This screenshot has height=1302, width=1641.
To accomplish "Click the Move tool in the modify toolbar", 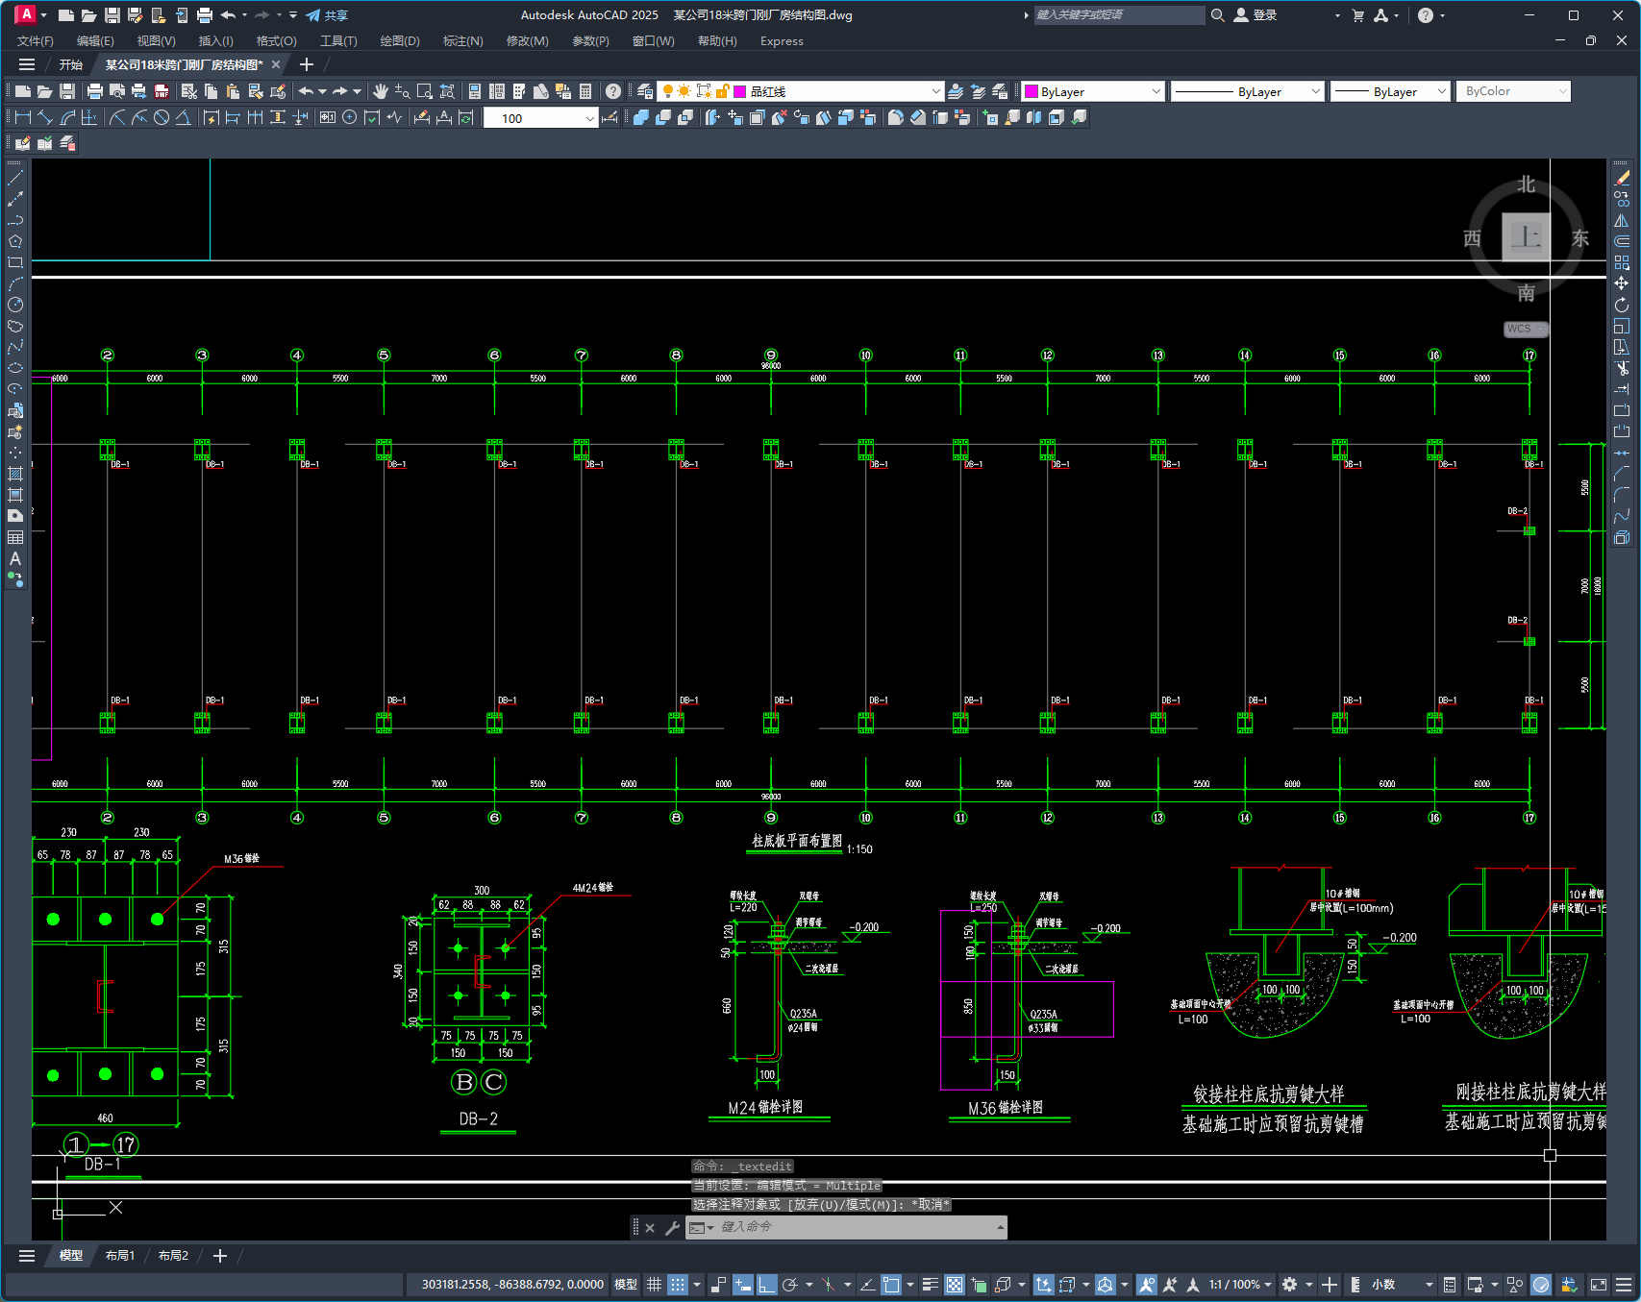I will tap(1622, 283).
